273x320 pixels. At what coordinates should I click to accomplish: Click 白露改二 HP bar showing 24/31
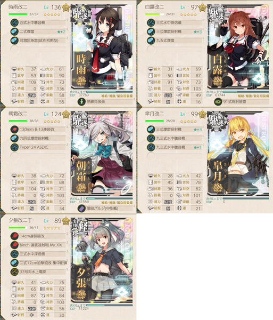click(154, 14)
